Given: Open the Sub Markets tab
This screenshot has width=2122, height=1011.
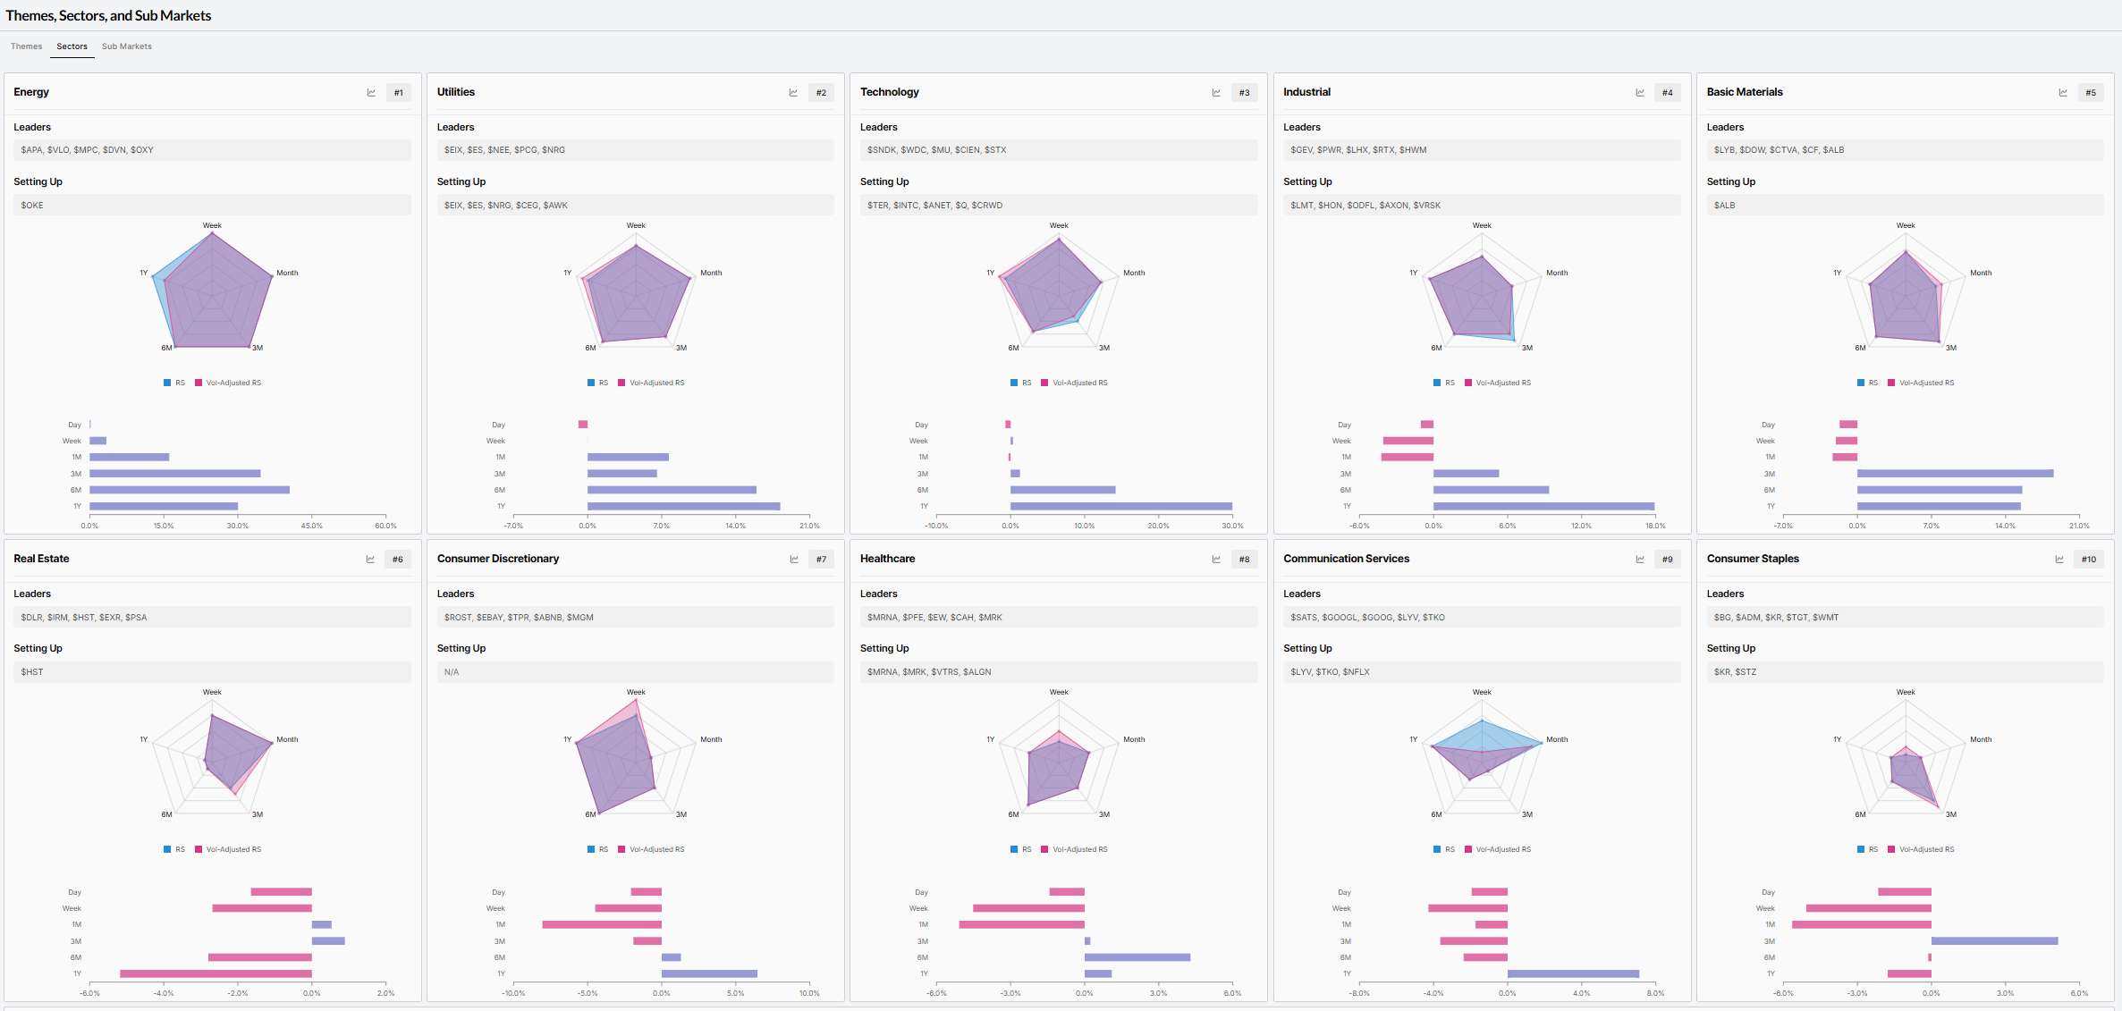Looking at the screenshot, I should 126,46.
